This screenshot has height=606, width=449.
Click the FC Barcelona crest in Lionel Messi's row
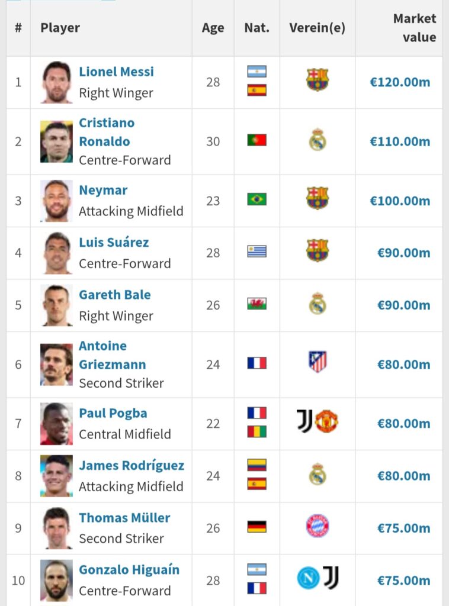[x=317, y=80]
